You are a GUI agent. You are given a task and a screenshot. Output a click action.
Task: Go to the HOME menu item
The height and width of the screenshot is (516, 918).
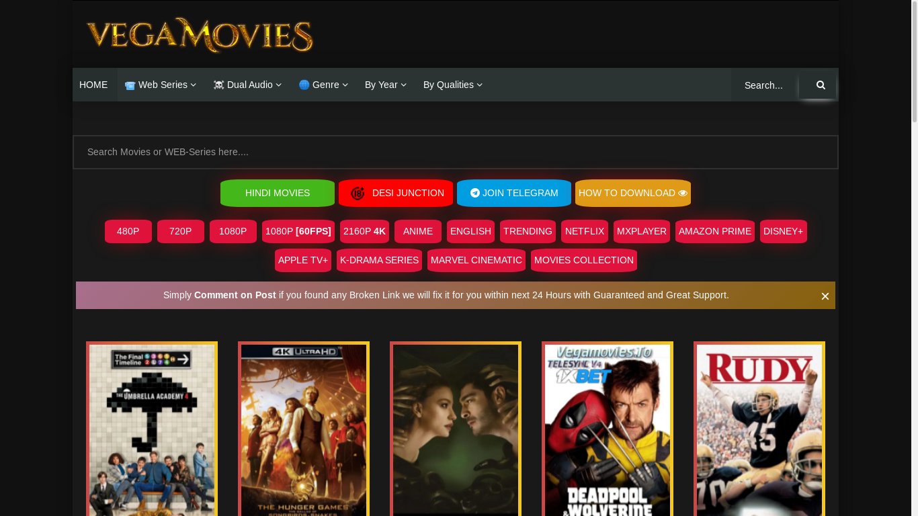(93, 85)
